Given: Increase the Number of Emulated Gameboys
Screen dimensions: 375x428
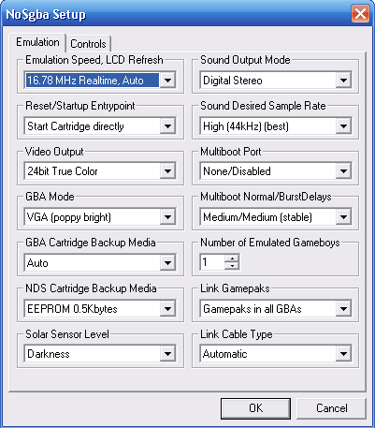Looking at the screenshot, I should coord(232,258).
